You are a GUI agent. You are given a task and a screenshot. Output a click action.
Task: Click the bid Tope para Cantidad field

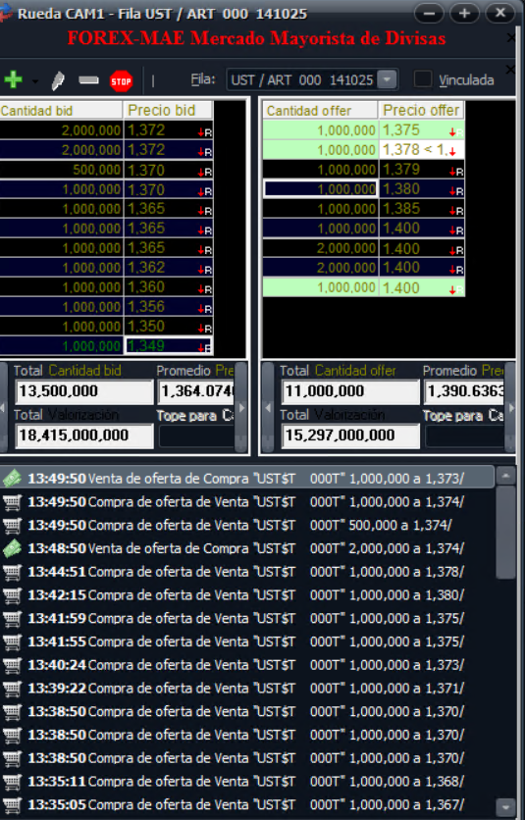coord(197,436)
